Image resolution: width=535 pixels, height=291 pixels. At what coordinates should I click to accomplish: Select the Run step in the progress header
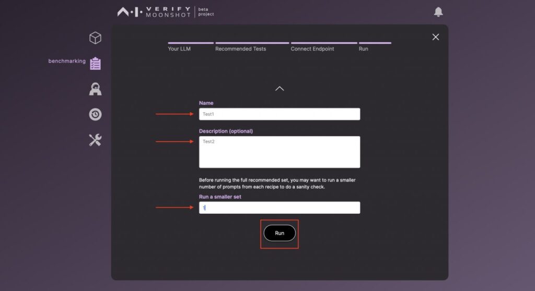pos(364,48)
